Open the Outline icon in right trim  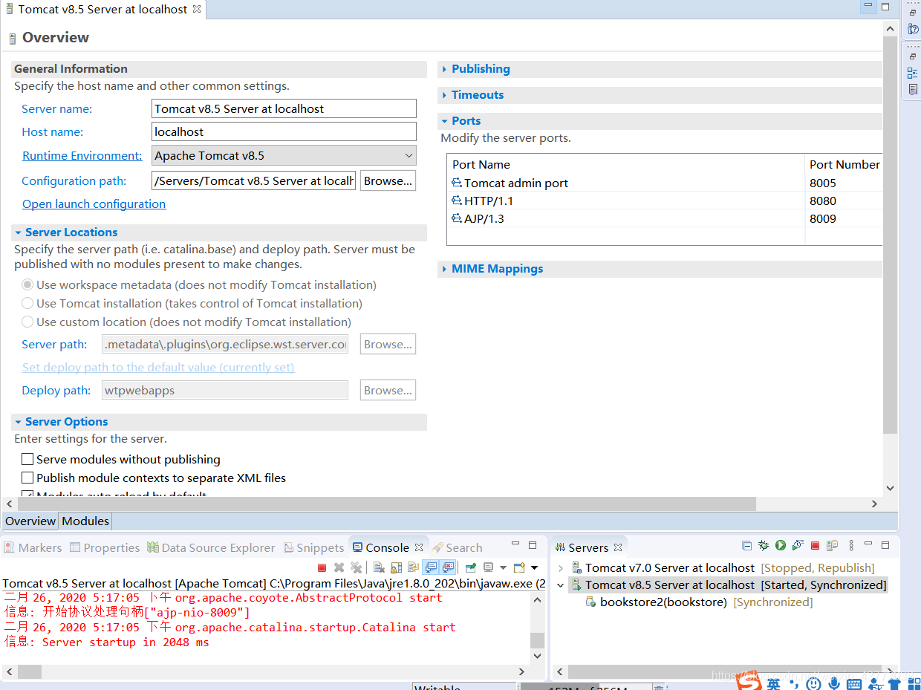(913, 73)
